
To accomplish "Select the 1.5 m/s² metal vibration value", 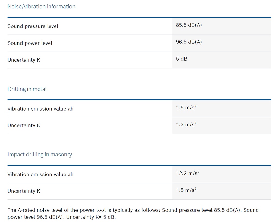I will (x=186, y=108).
